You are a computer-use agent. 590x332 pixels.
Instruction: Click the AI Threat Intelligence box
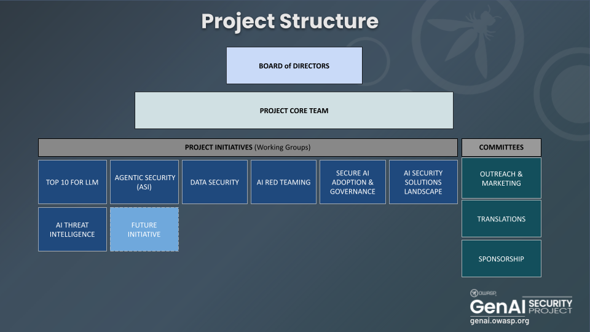72,229
